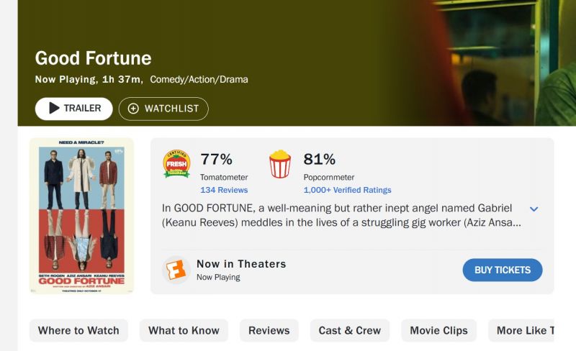Go to the What to Know section

(x=184, y=331)
